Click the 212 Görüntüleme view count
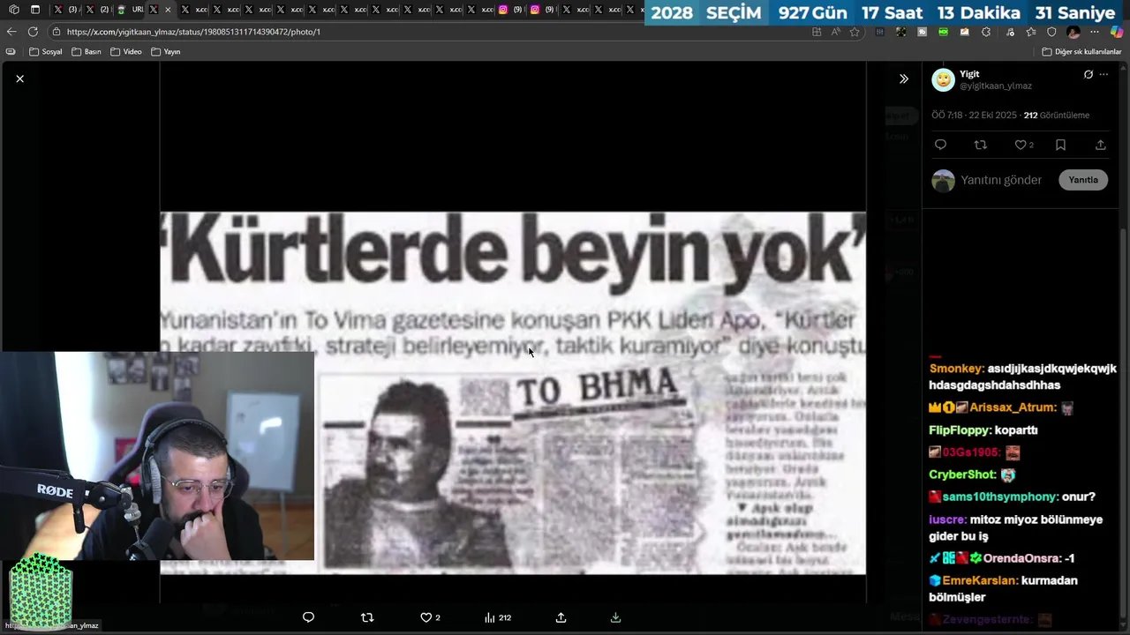The image size is (1130, 635). (x=1057, y=116)
